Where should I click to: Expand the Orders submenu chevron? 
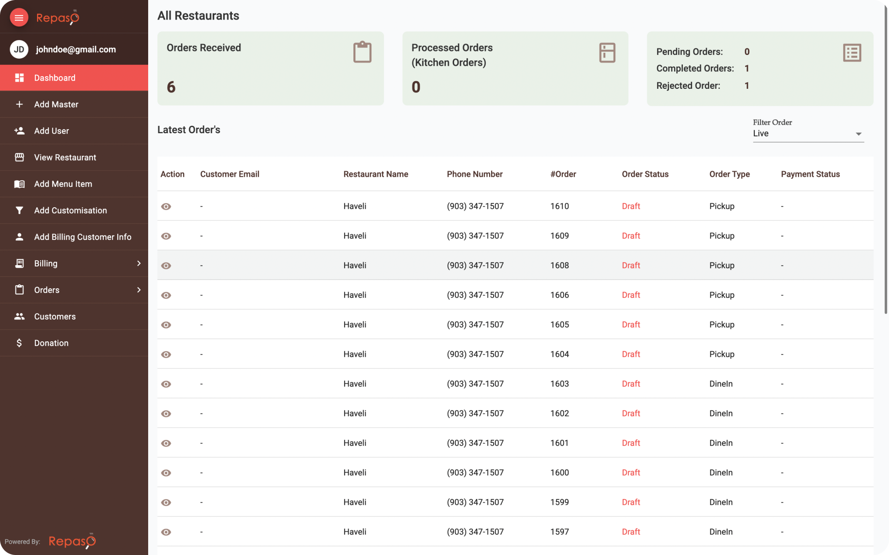139,290
